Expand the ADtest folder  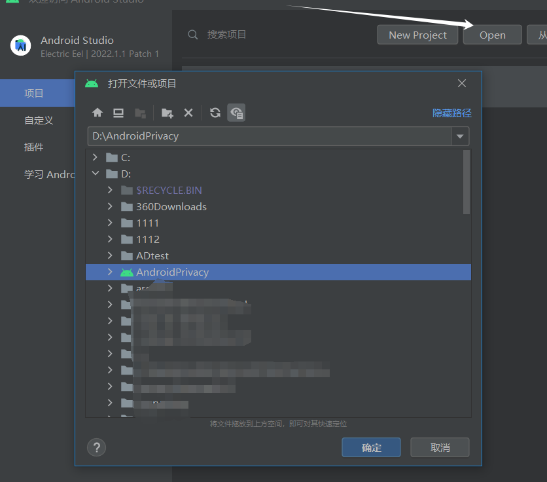[110, 255]
